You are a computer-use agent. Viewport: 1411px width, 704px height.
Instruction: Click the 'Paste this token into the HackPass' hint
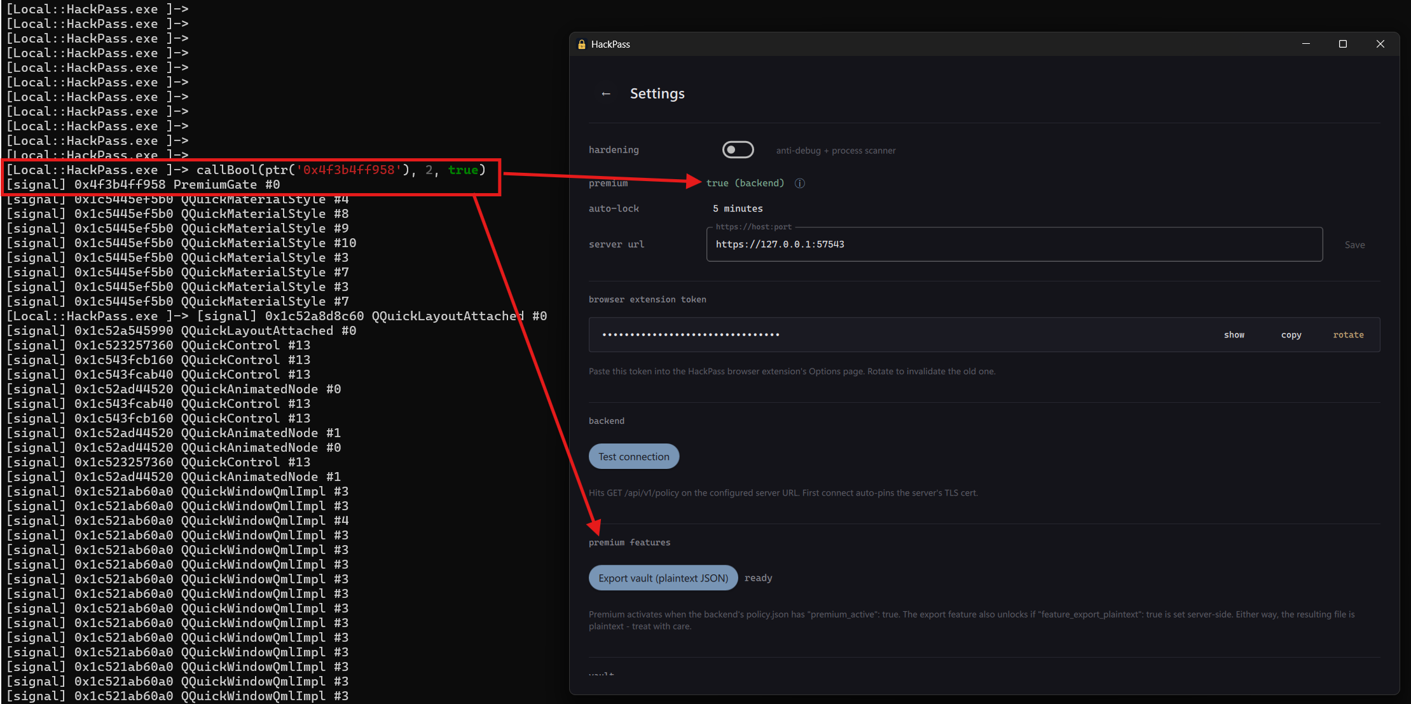click(x=792, y=372)
